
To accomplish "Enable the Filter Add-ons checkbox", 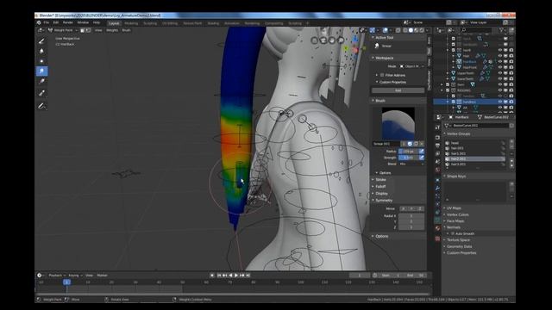I will [x=382, y=75].
